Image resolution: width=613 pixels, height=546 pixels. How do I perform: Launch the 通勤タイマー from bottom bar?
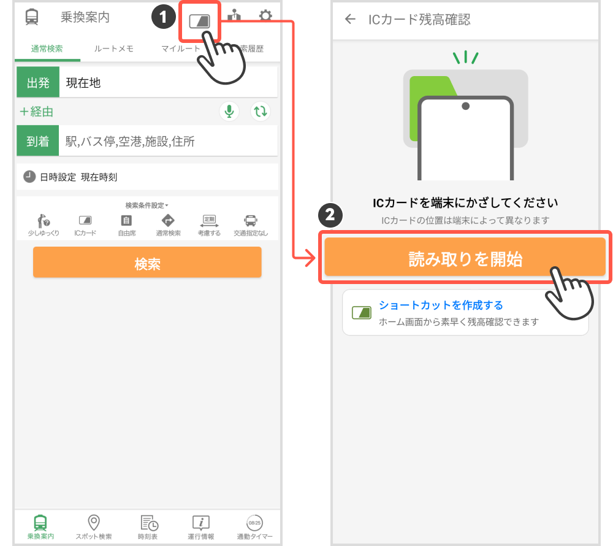(x=254, y=526)
